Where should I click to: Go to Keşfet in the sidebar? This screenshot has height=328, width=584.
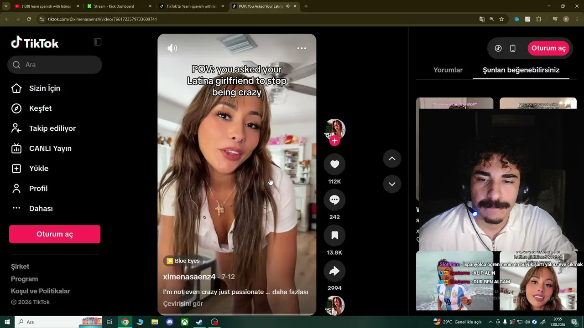[40, 108]
